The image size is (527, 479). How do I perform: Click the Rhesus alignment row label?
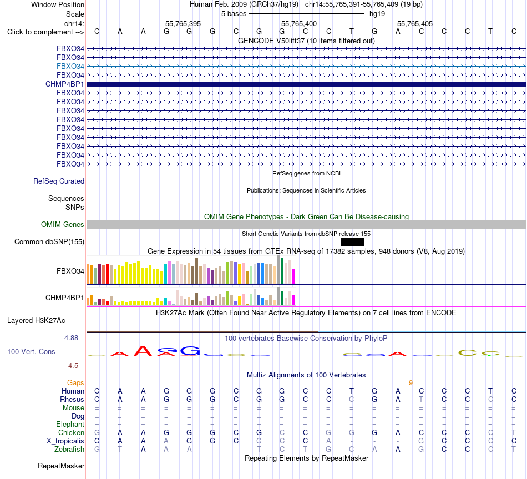(72, 399)
